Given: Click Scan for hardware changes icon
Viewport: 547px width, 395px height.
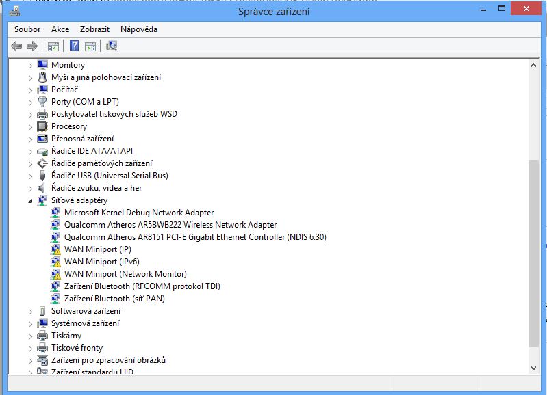Looking at the screenshot, I should (x=112, y=46).
